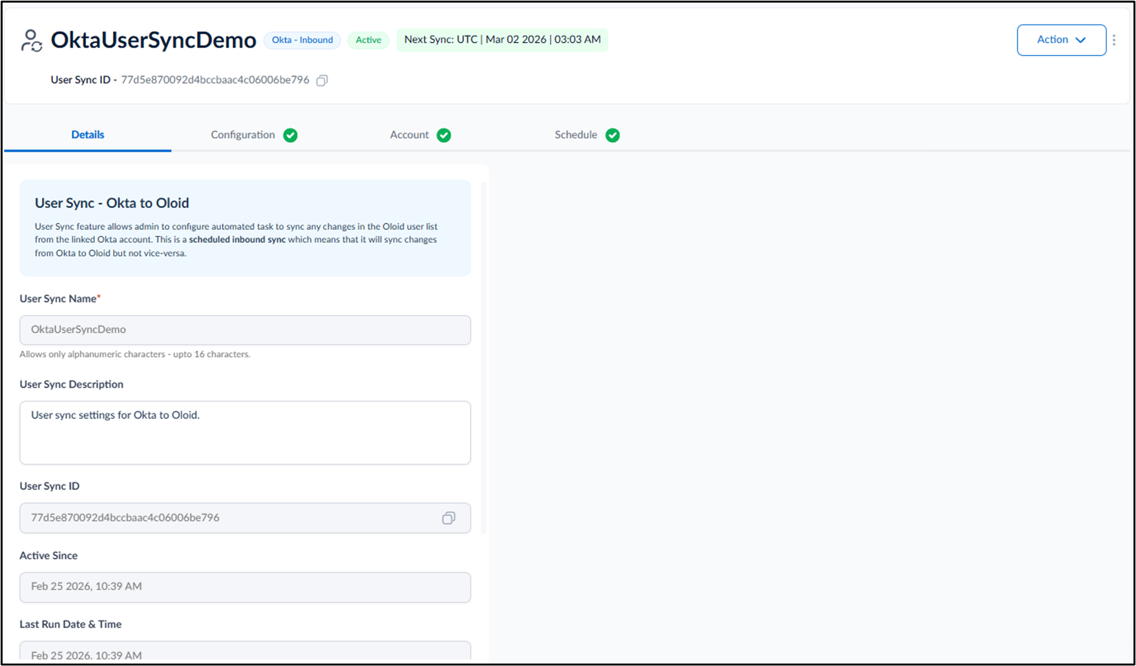This screenshot has width=1136, height=666.
Task: Open the three-dot more options menu
Action: pos(1114,40)
